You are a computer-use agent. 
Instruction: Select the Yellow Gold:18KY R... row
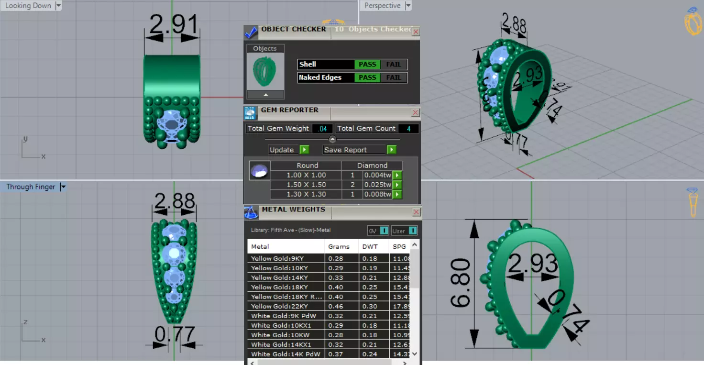pyautogui.click(x=329, y=297)
